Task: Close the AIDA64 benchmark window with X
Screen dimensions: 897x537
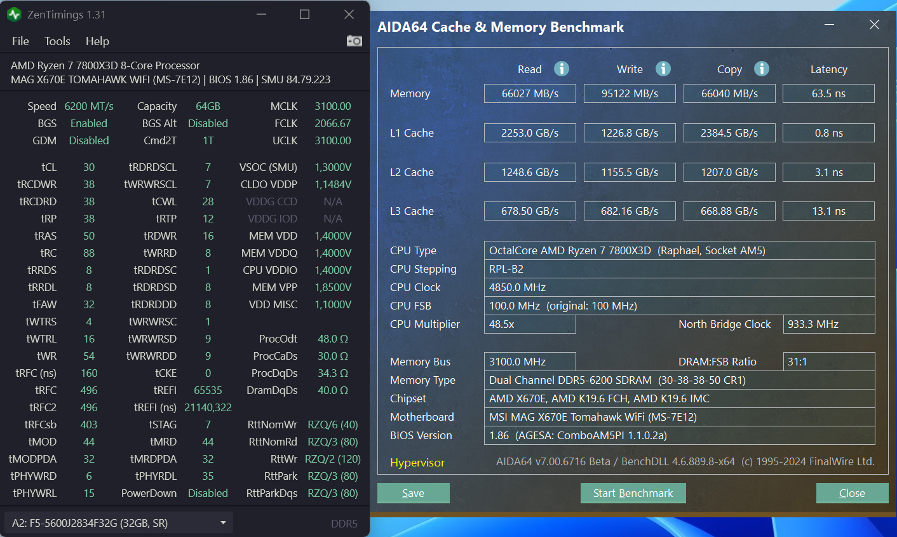Action: 874,25
